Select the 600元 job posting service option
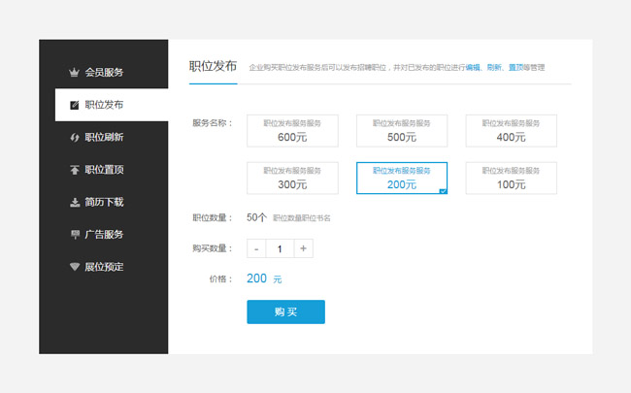 292,130
